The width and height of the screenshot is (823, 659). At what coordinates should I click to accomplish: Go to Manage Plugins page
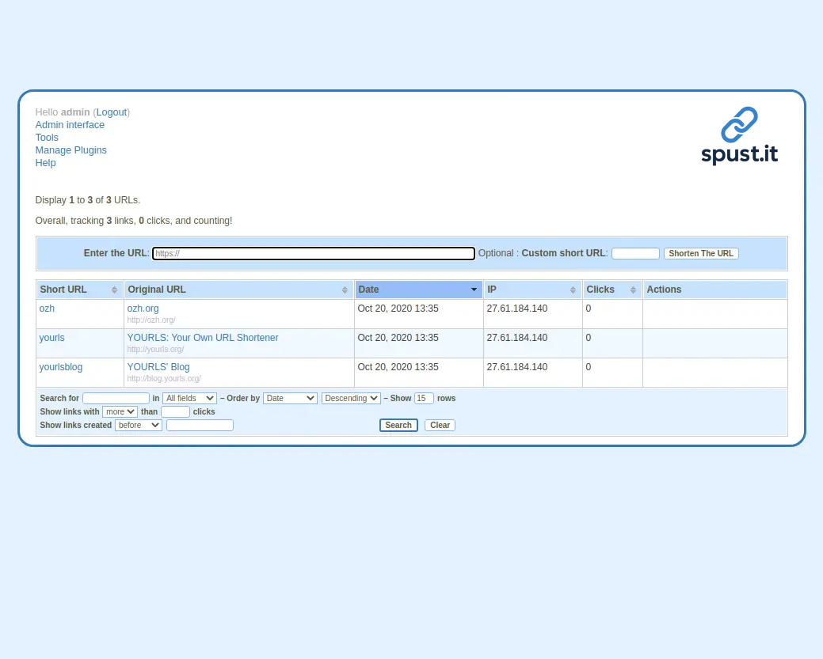pyautogui.click(x=70, y=150)
